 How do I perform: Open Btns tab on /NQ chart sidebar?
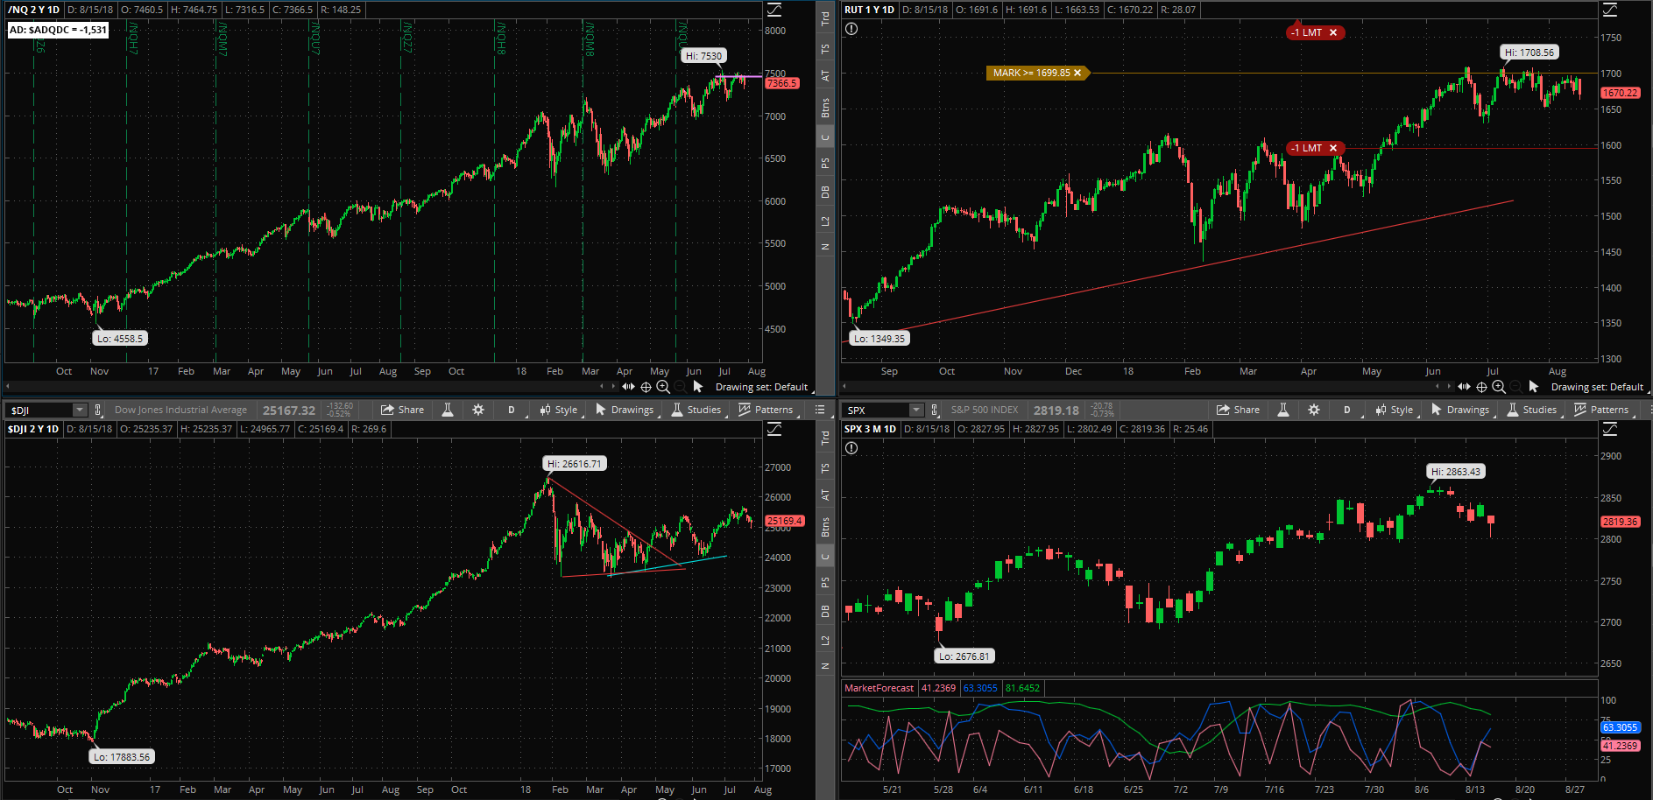825,108
